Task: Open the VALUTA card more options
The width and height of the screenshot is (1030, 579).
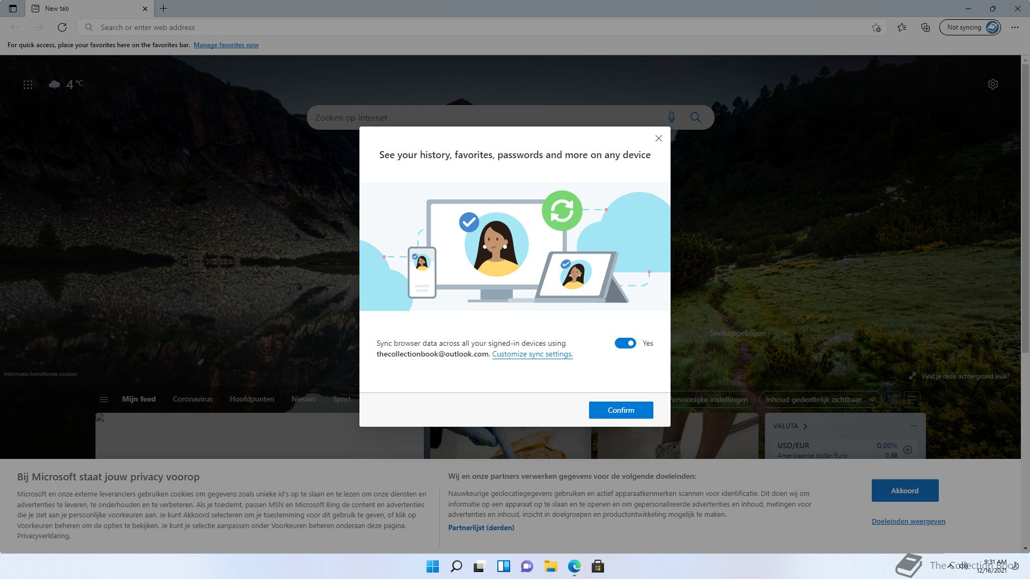Action: point(914,426)
